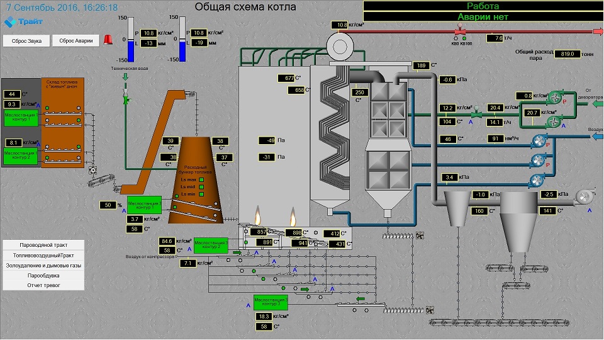This screenshot has height=340, width=604.
Task: Click the 7.6 т/ч steam flow value
Action: [495, 38]
